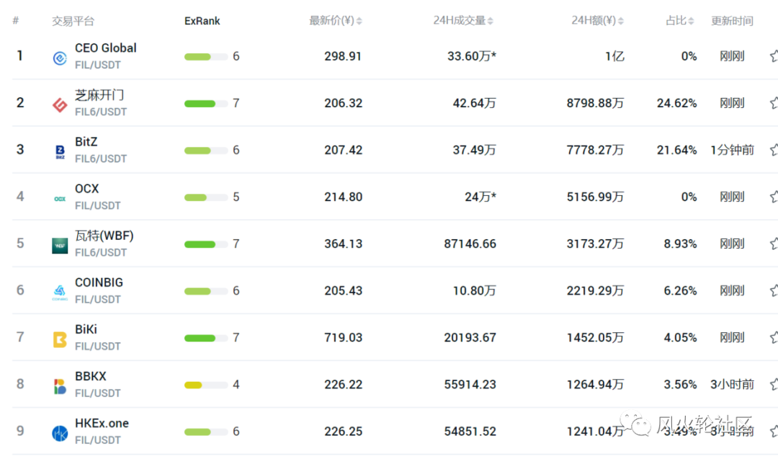778x459 pixels.
Task: Open CEO Global exchange name
Action: coord(106,48)
